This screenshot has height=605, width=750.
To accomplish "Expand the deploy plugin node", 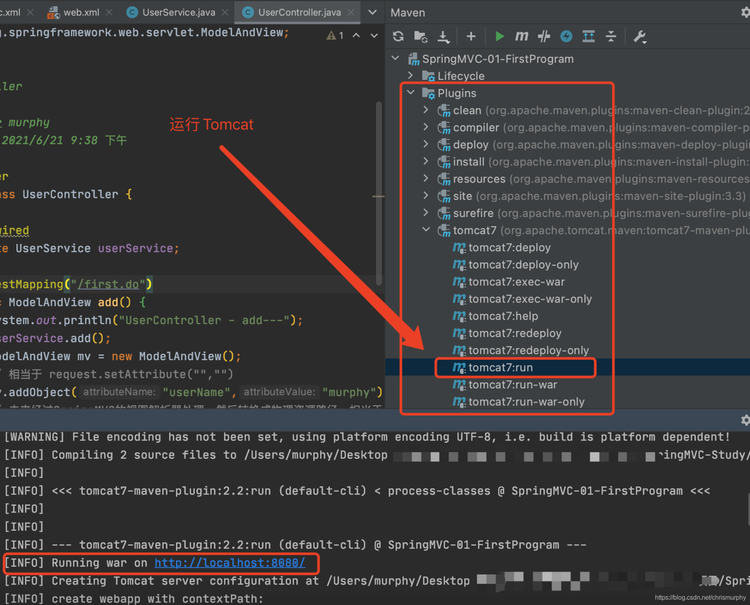I will click(x=426, y=144).
